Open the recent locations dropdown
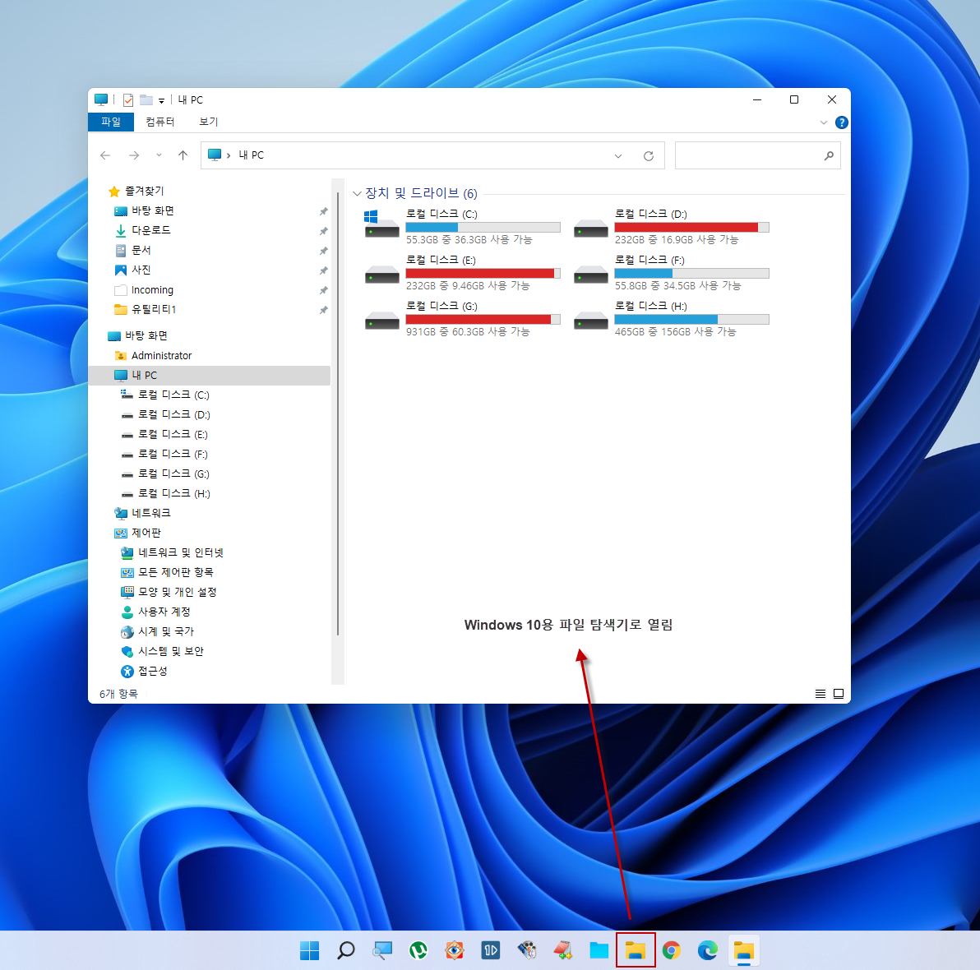Viewport: 980px width, 970px height. pos(159,155)
